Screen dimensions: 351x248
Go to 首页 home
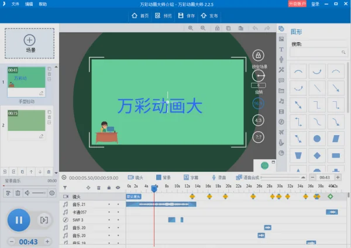pos(140,16)
